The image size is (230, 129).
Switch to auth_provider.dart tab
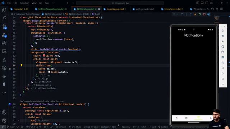[144, 9]
